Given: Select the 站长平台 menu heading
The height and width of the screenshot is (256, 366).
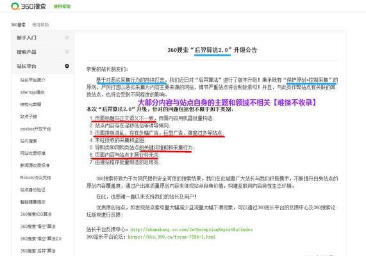Looking at the screenshot, I should 26,66.
